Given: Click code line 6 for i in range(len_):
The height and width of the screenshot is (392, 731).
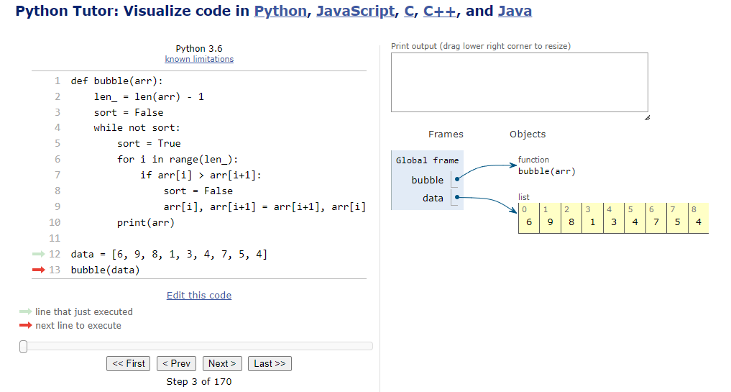Looking at the screenshot, I should pos(178,160).
